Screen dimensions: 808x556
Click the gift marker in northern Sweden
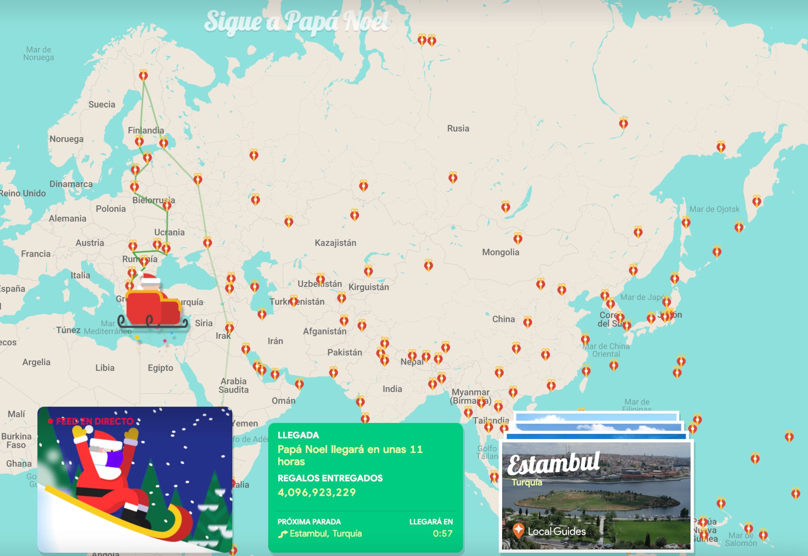click(x=143, y=75)
